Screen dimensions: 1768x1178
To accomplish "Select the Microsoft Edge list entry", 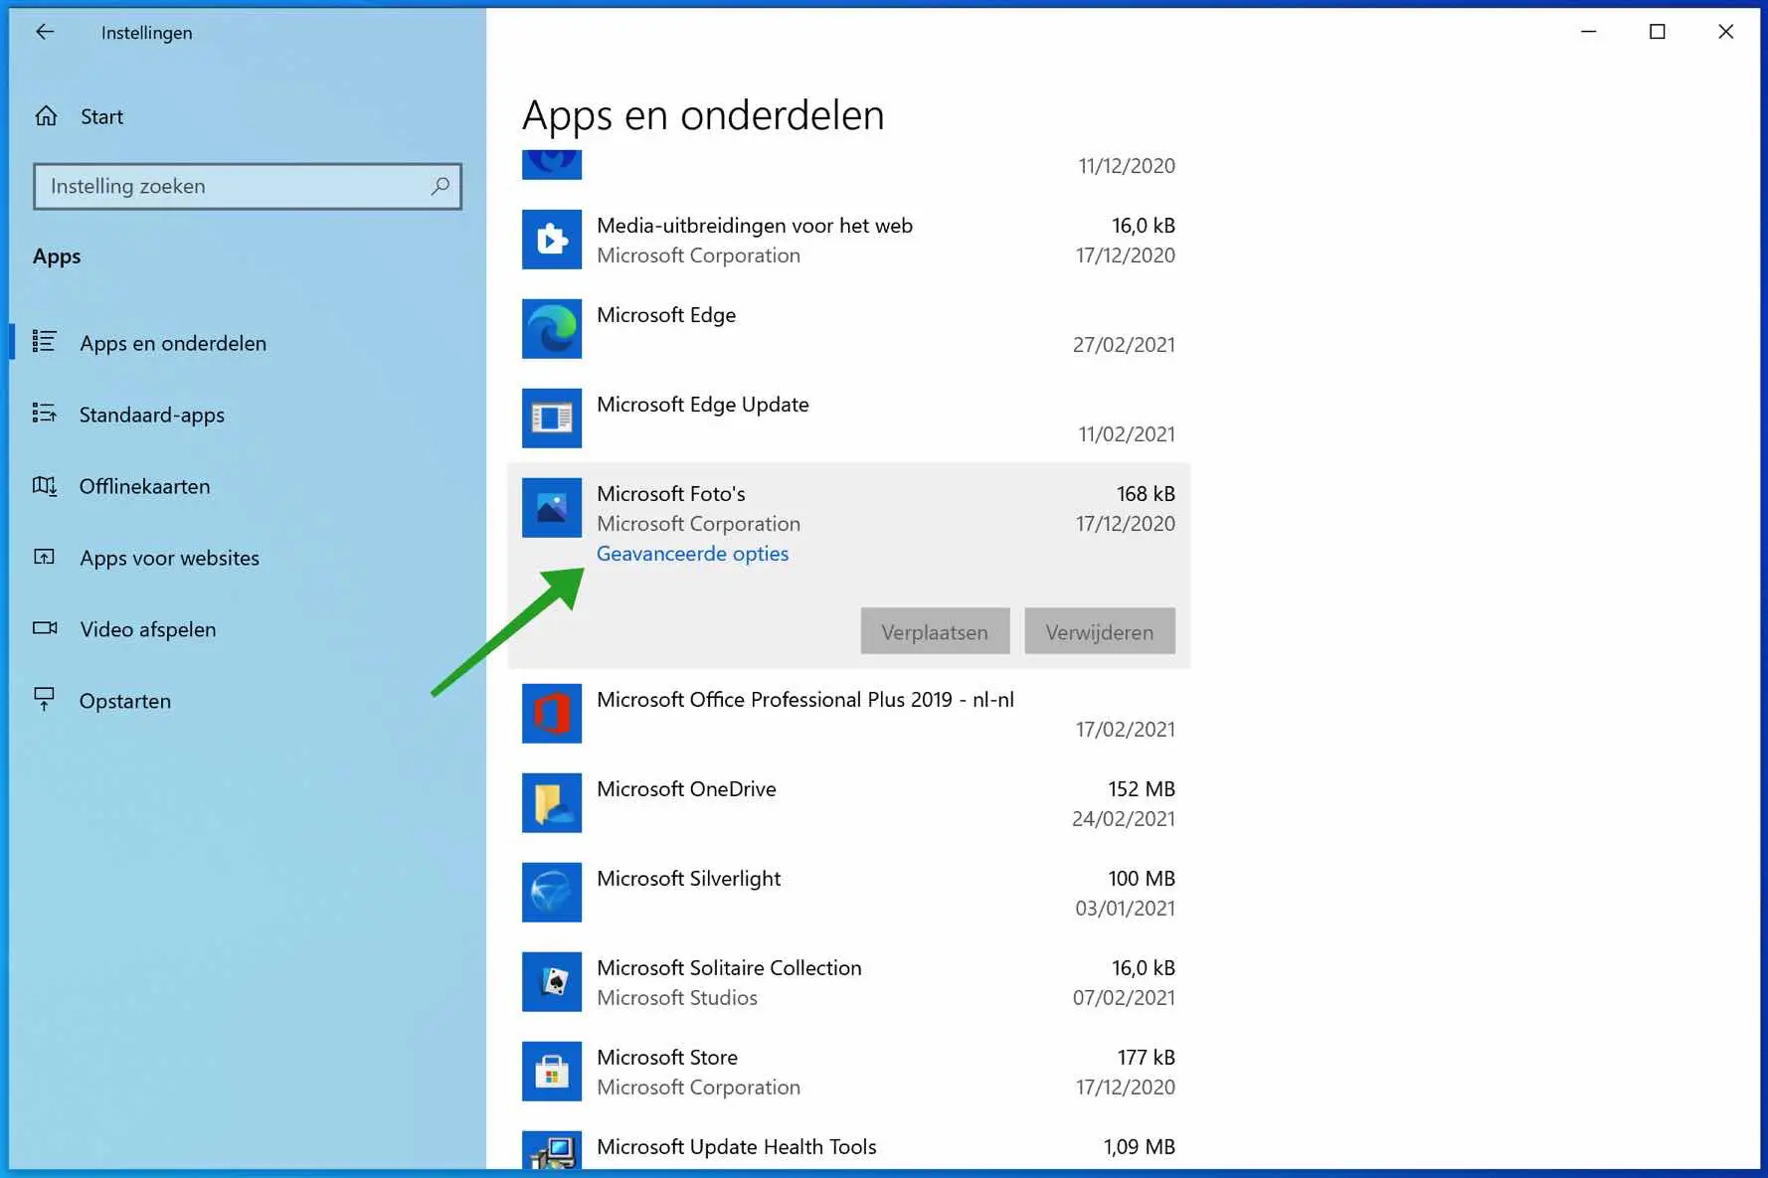I will tap(848, 329).
